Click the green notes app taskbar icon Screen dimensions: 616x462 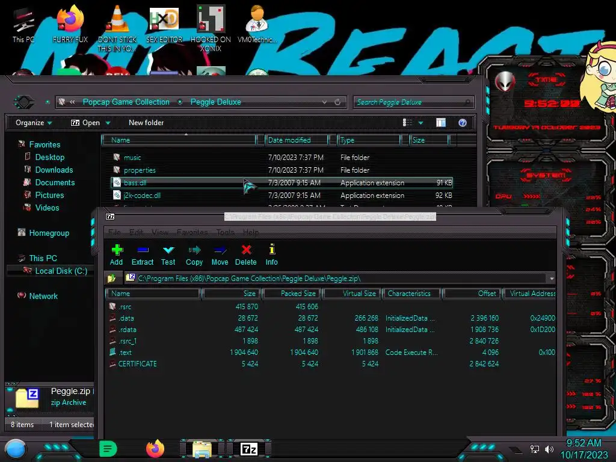pos(108,449)
